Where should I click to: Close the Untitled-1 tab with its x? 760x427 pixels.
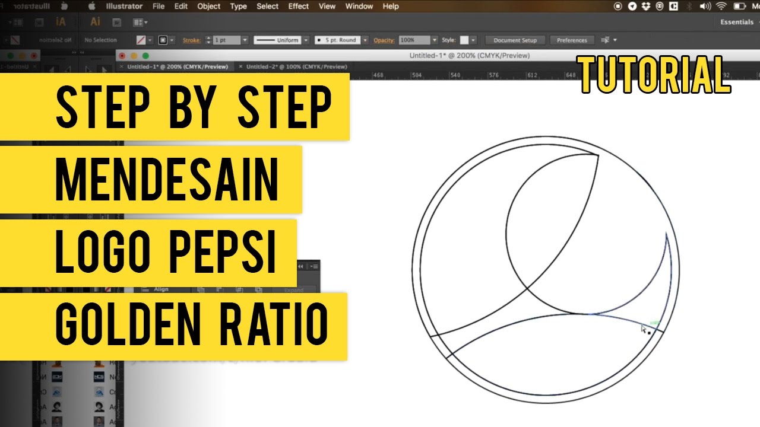coord(122,67)
